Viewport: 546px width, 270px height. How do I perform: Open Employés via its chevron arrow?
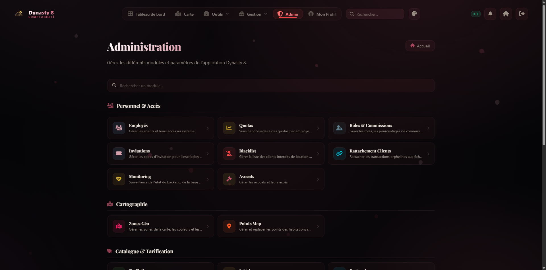coord(208,128)
